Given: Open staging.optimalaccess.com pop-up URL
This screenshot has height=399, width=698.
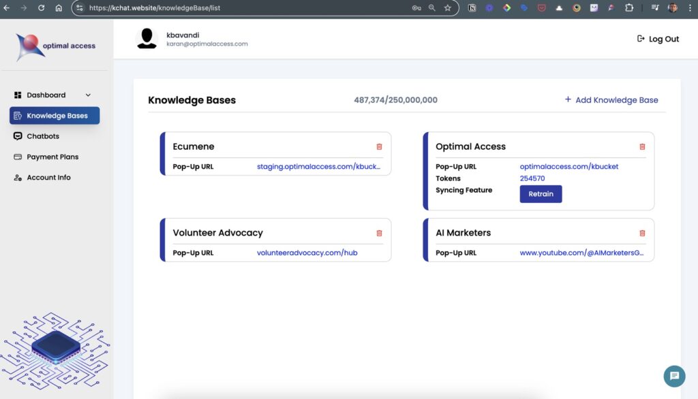Looking at the screenshot, I should point(319,166).
